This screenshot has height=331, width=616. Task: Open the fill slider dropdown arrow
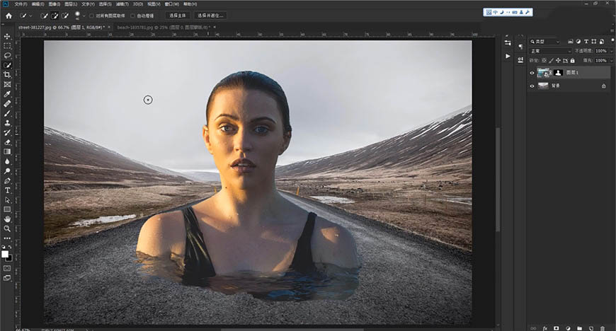tap(611, 60)
